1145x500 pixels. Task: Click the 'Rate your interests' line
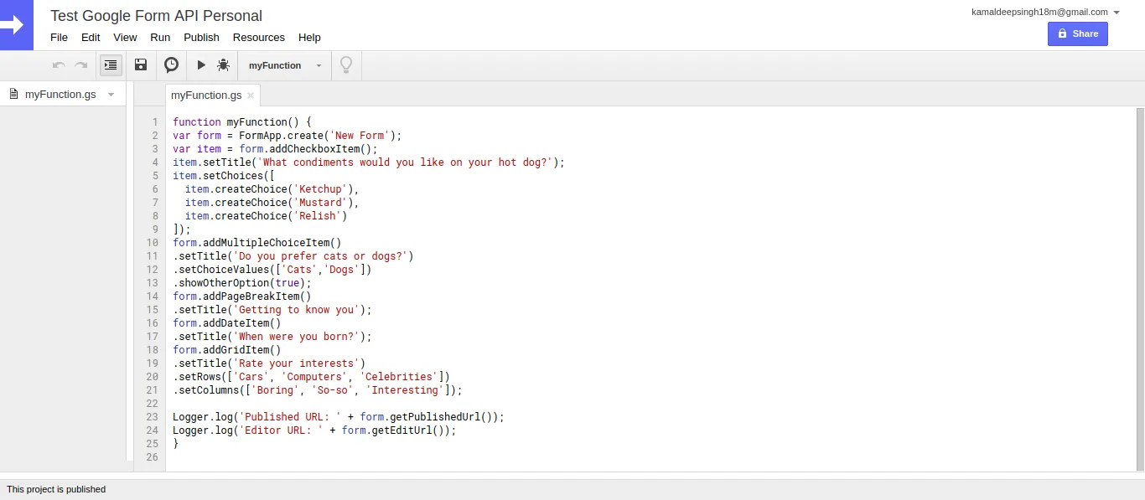(x=269, y=363)
